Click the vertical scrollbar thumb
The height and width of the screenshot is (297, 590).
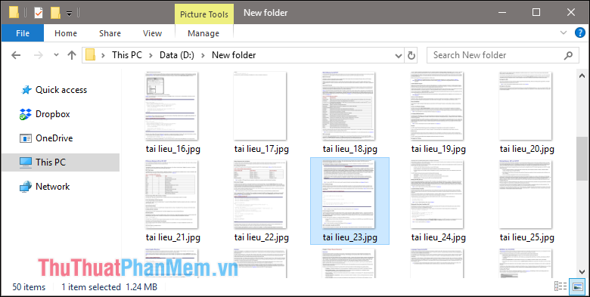tap(582, 159)
